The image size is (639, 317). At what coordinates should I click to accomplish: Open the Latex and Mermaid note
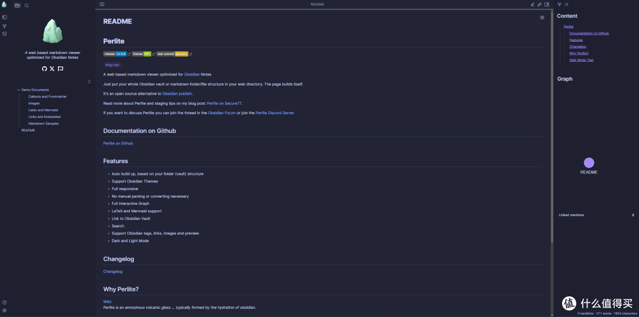(x=43, y=110)
